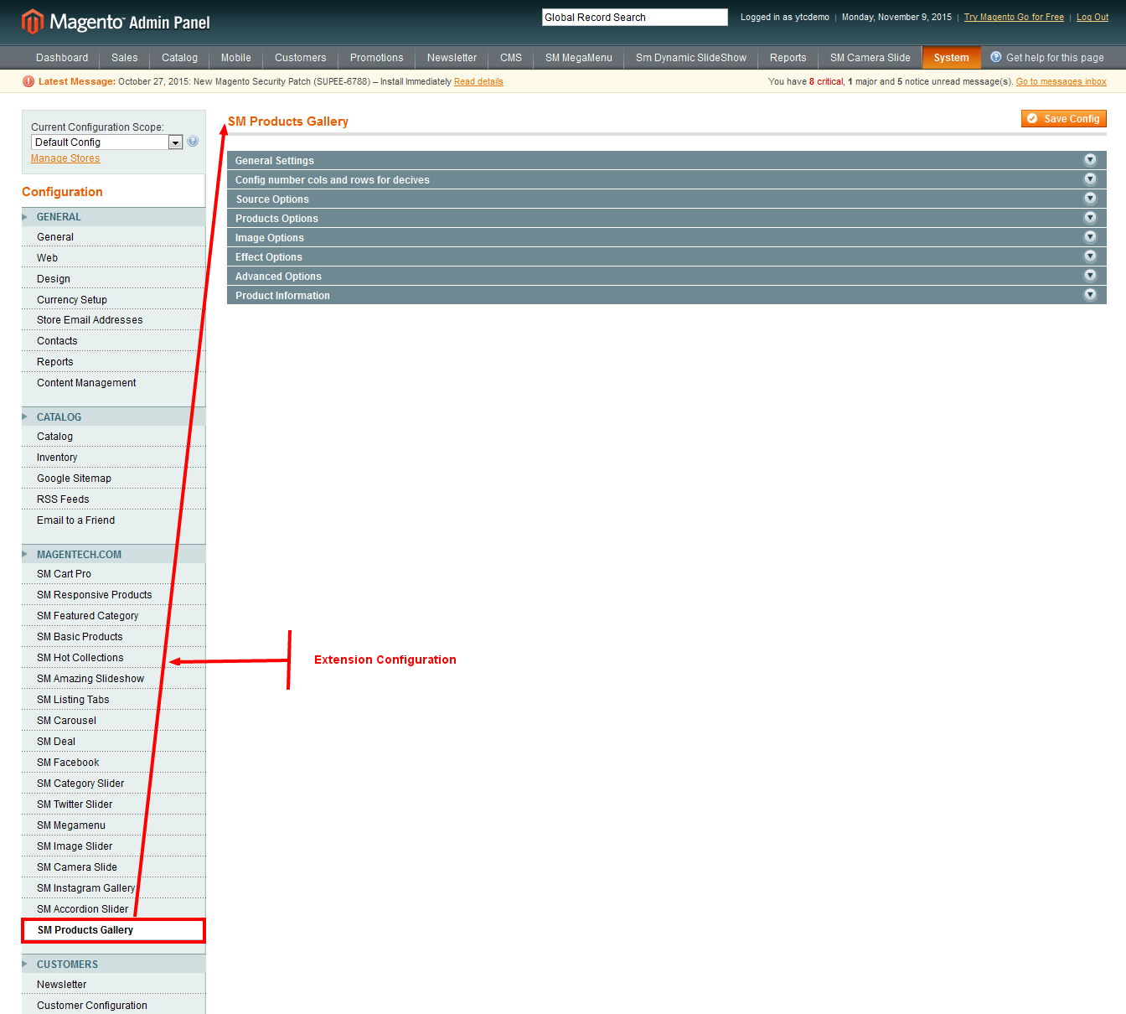The width and height of the screenshot is (1126, 1014).
Task: Expand the General Settings section arrow
Action: [x=1090, y=159]
